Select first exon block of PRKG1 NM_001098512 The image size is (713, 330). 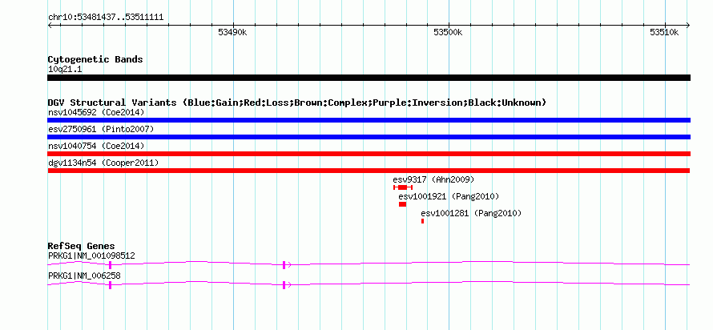(110, 265)
